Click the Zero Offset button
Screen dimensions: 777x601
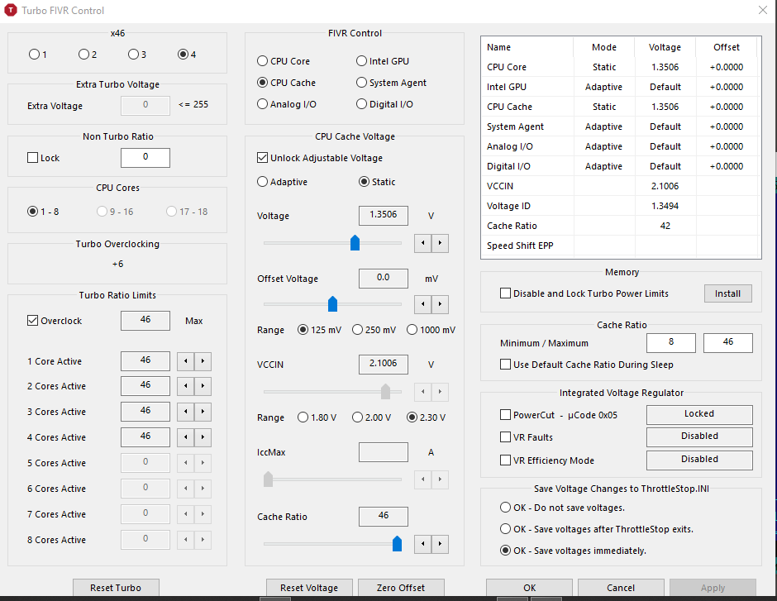click(401, 588)
